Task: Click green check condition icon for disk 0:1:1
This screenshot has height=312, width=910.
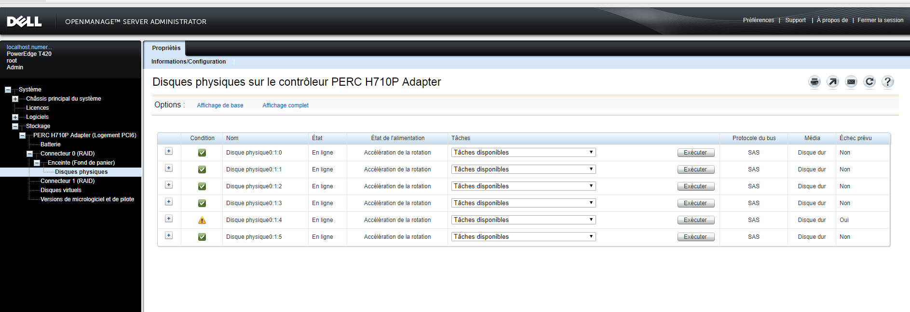Action: (x=202, y=169)
